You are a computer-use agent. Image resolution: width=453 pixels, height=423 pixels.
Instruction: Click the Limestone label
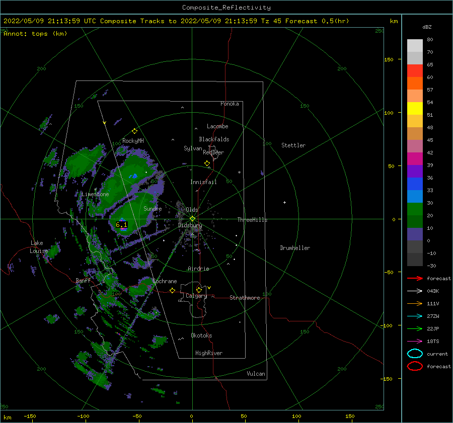point(95,194)
